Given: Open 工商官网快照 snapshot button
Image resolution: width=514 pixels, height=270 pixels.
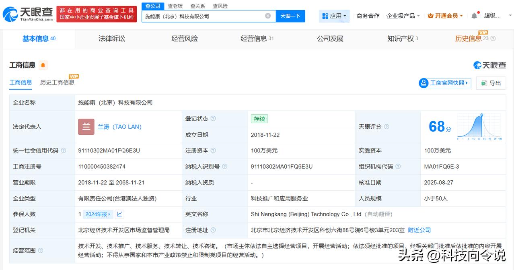Looking at the screenshot, I should 445,83.
